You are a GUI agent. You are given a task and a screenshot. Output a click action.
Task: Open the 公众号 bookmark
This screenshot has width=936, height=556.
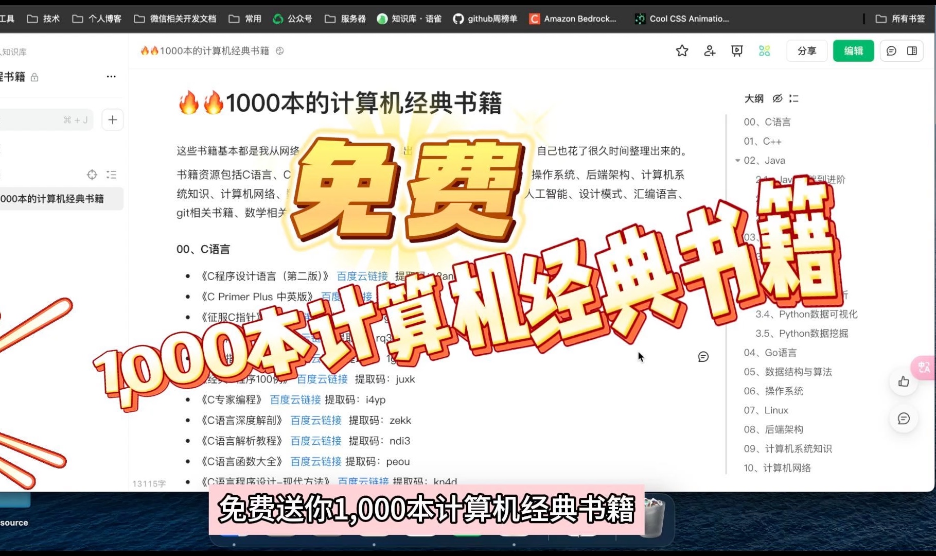pos(292,19)
